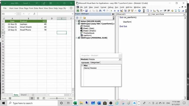This screenshot has height=106, width=189.
Task: Switch Excel to Page Break Preview
Action: click(44, 98)
